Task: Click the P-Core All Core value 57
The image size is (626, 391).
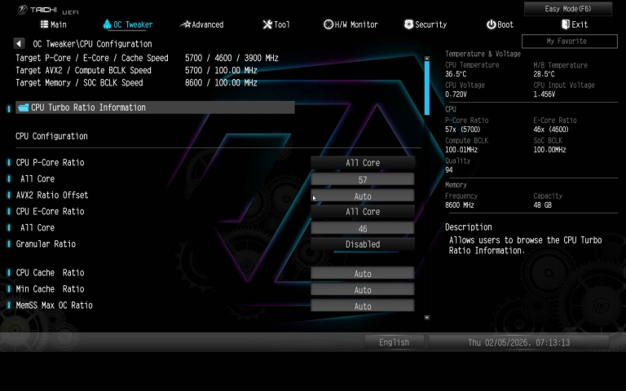Action: [362, 179]
